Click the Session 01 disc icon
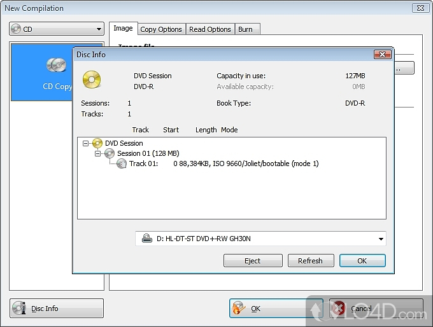The height and width of the screenshot is (327, 433). point(110,153)
